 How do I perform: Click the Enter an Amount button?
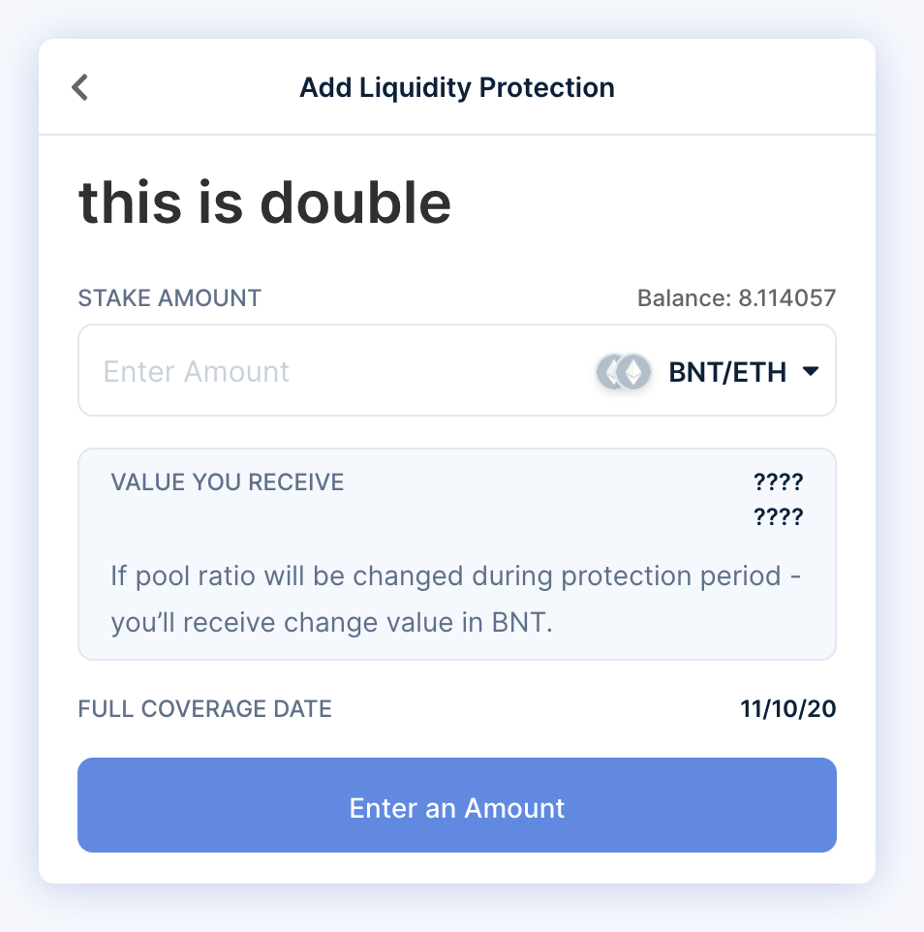tap(456, 805)
